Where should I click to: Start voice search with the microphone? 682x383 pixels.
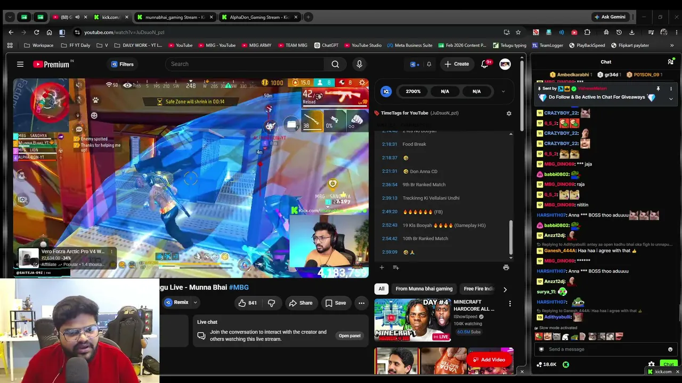[359, 64]
